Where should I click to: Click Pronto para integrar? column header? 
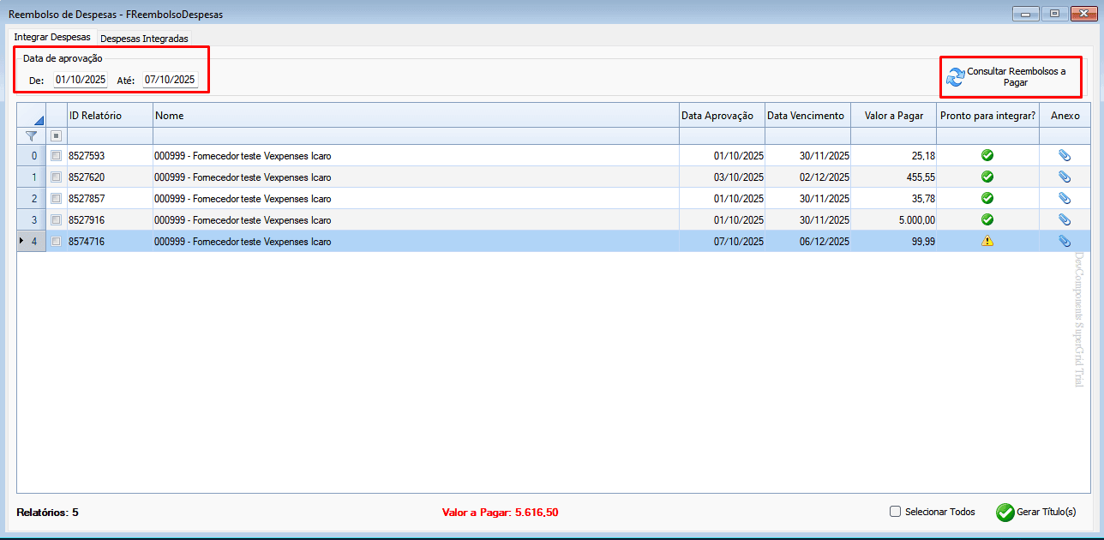987,116
